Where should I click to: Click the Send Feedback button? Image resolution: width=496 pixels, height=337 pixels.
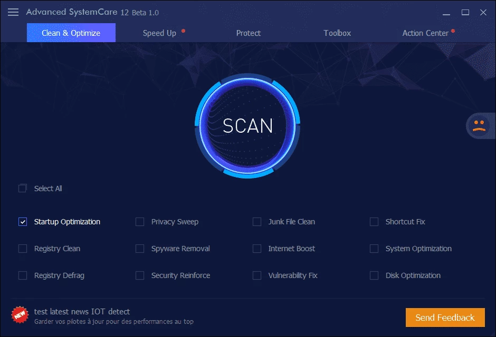[445, 318]
